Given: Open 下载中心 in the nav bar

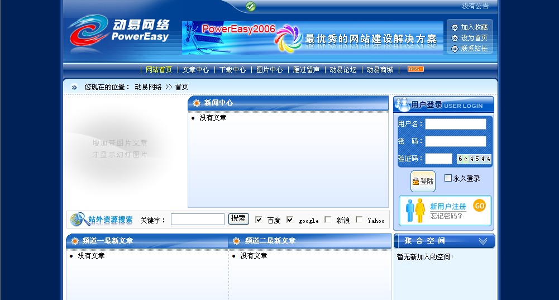Looking at the screenshot, I should [x=232, y=70].
